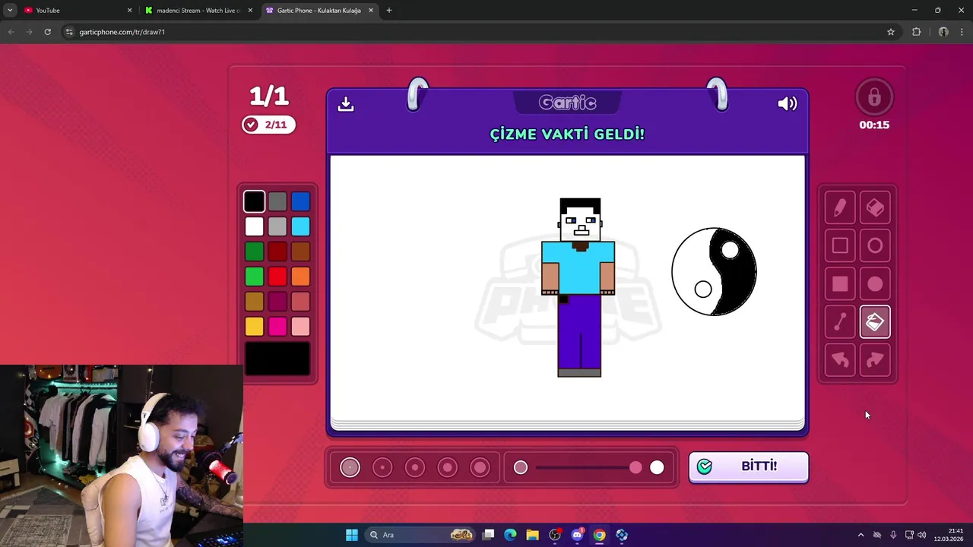Choose the empty rectangle tool
The height and width of the screenshot is (547, 973).
click(840, 245)
